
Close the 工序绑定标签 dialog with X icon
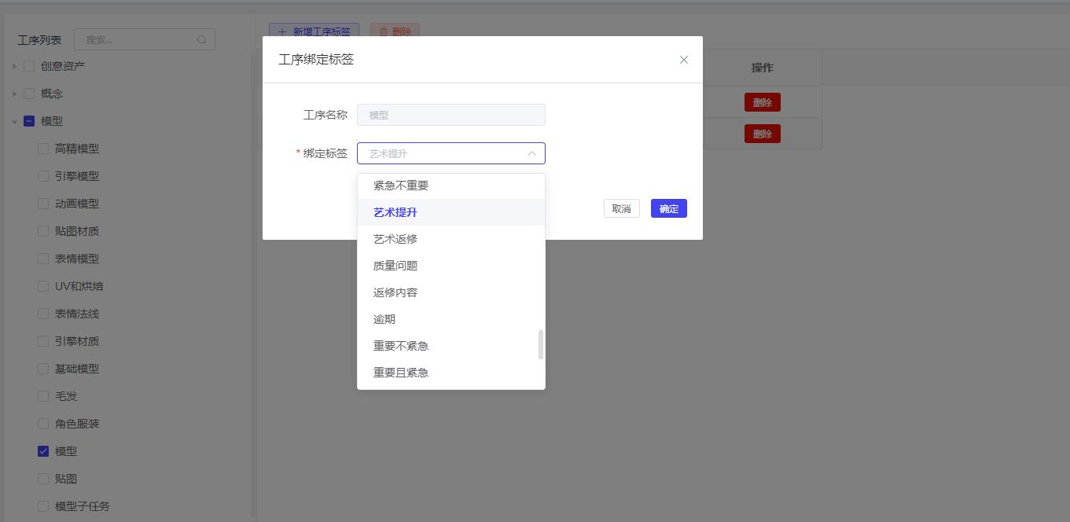point(683,60)
